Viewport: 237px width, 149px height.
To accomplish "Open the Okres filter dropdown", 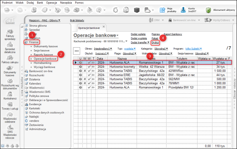I will tap(103, 49).
